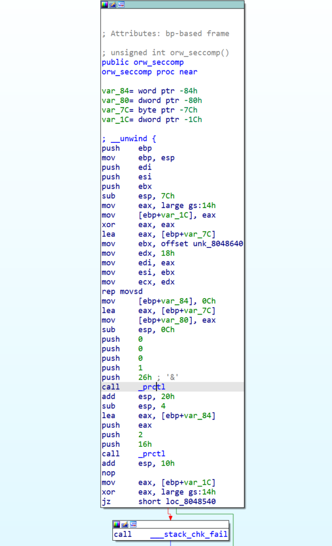
Task: Click the 'sub esp, 0Ch' instruction
Action: click(138, 330)
